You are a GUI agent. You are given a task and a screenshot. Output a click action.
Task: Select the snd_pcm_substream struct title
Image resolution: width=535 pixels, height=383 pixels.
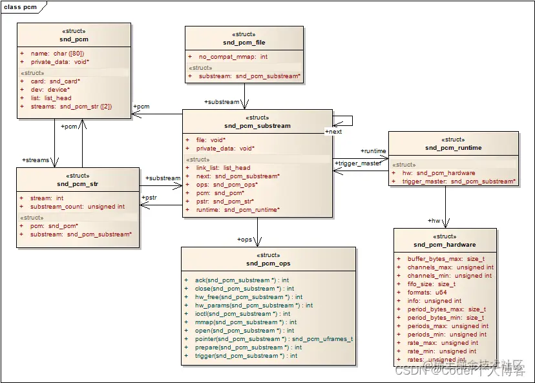257,126
